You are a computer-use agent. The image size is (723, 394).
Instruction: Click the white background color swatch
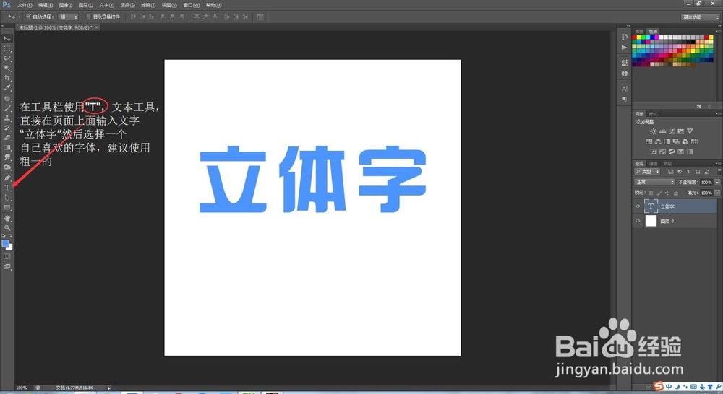(x=9, y=248)
